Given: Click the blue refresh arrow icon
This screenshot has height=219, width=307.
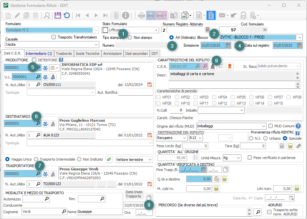Looking at the screenshot, I should pos(67,15).
